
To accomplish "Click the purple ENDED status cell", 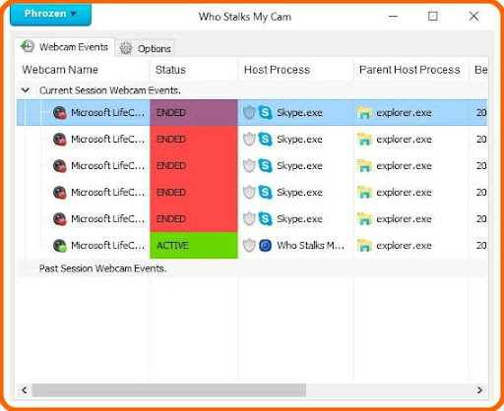I will pos(194,112).
